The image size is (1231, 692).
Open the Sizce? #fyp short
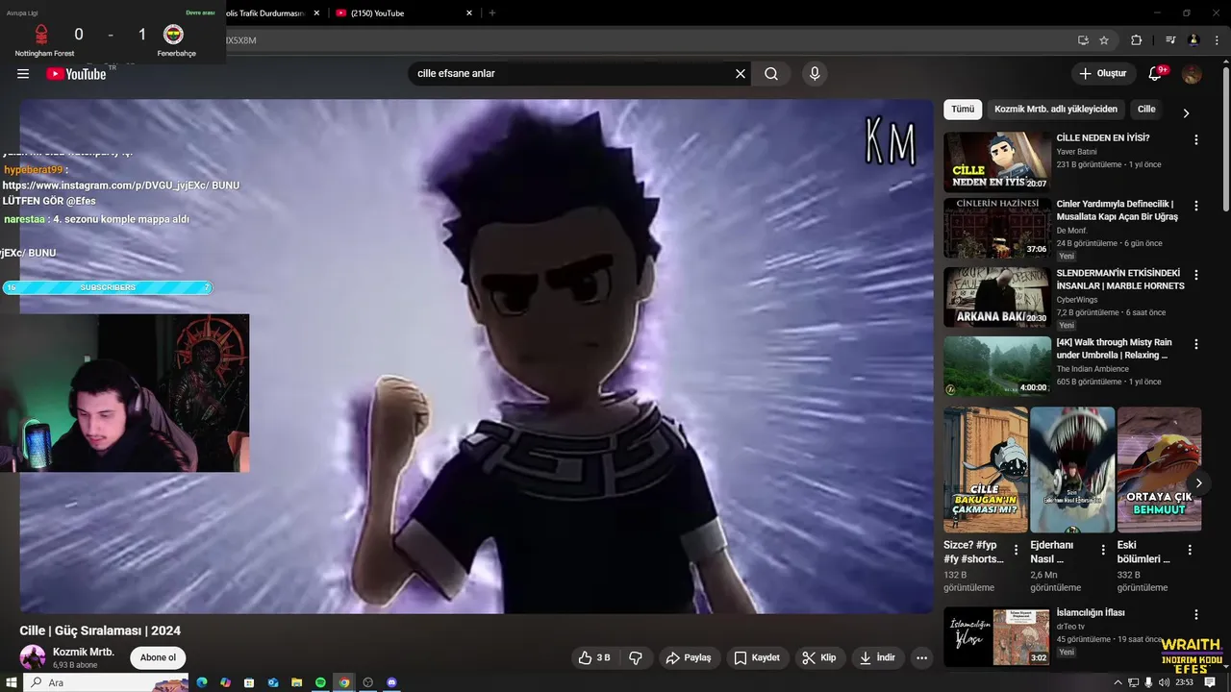tap(985, 469)
